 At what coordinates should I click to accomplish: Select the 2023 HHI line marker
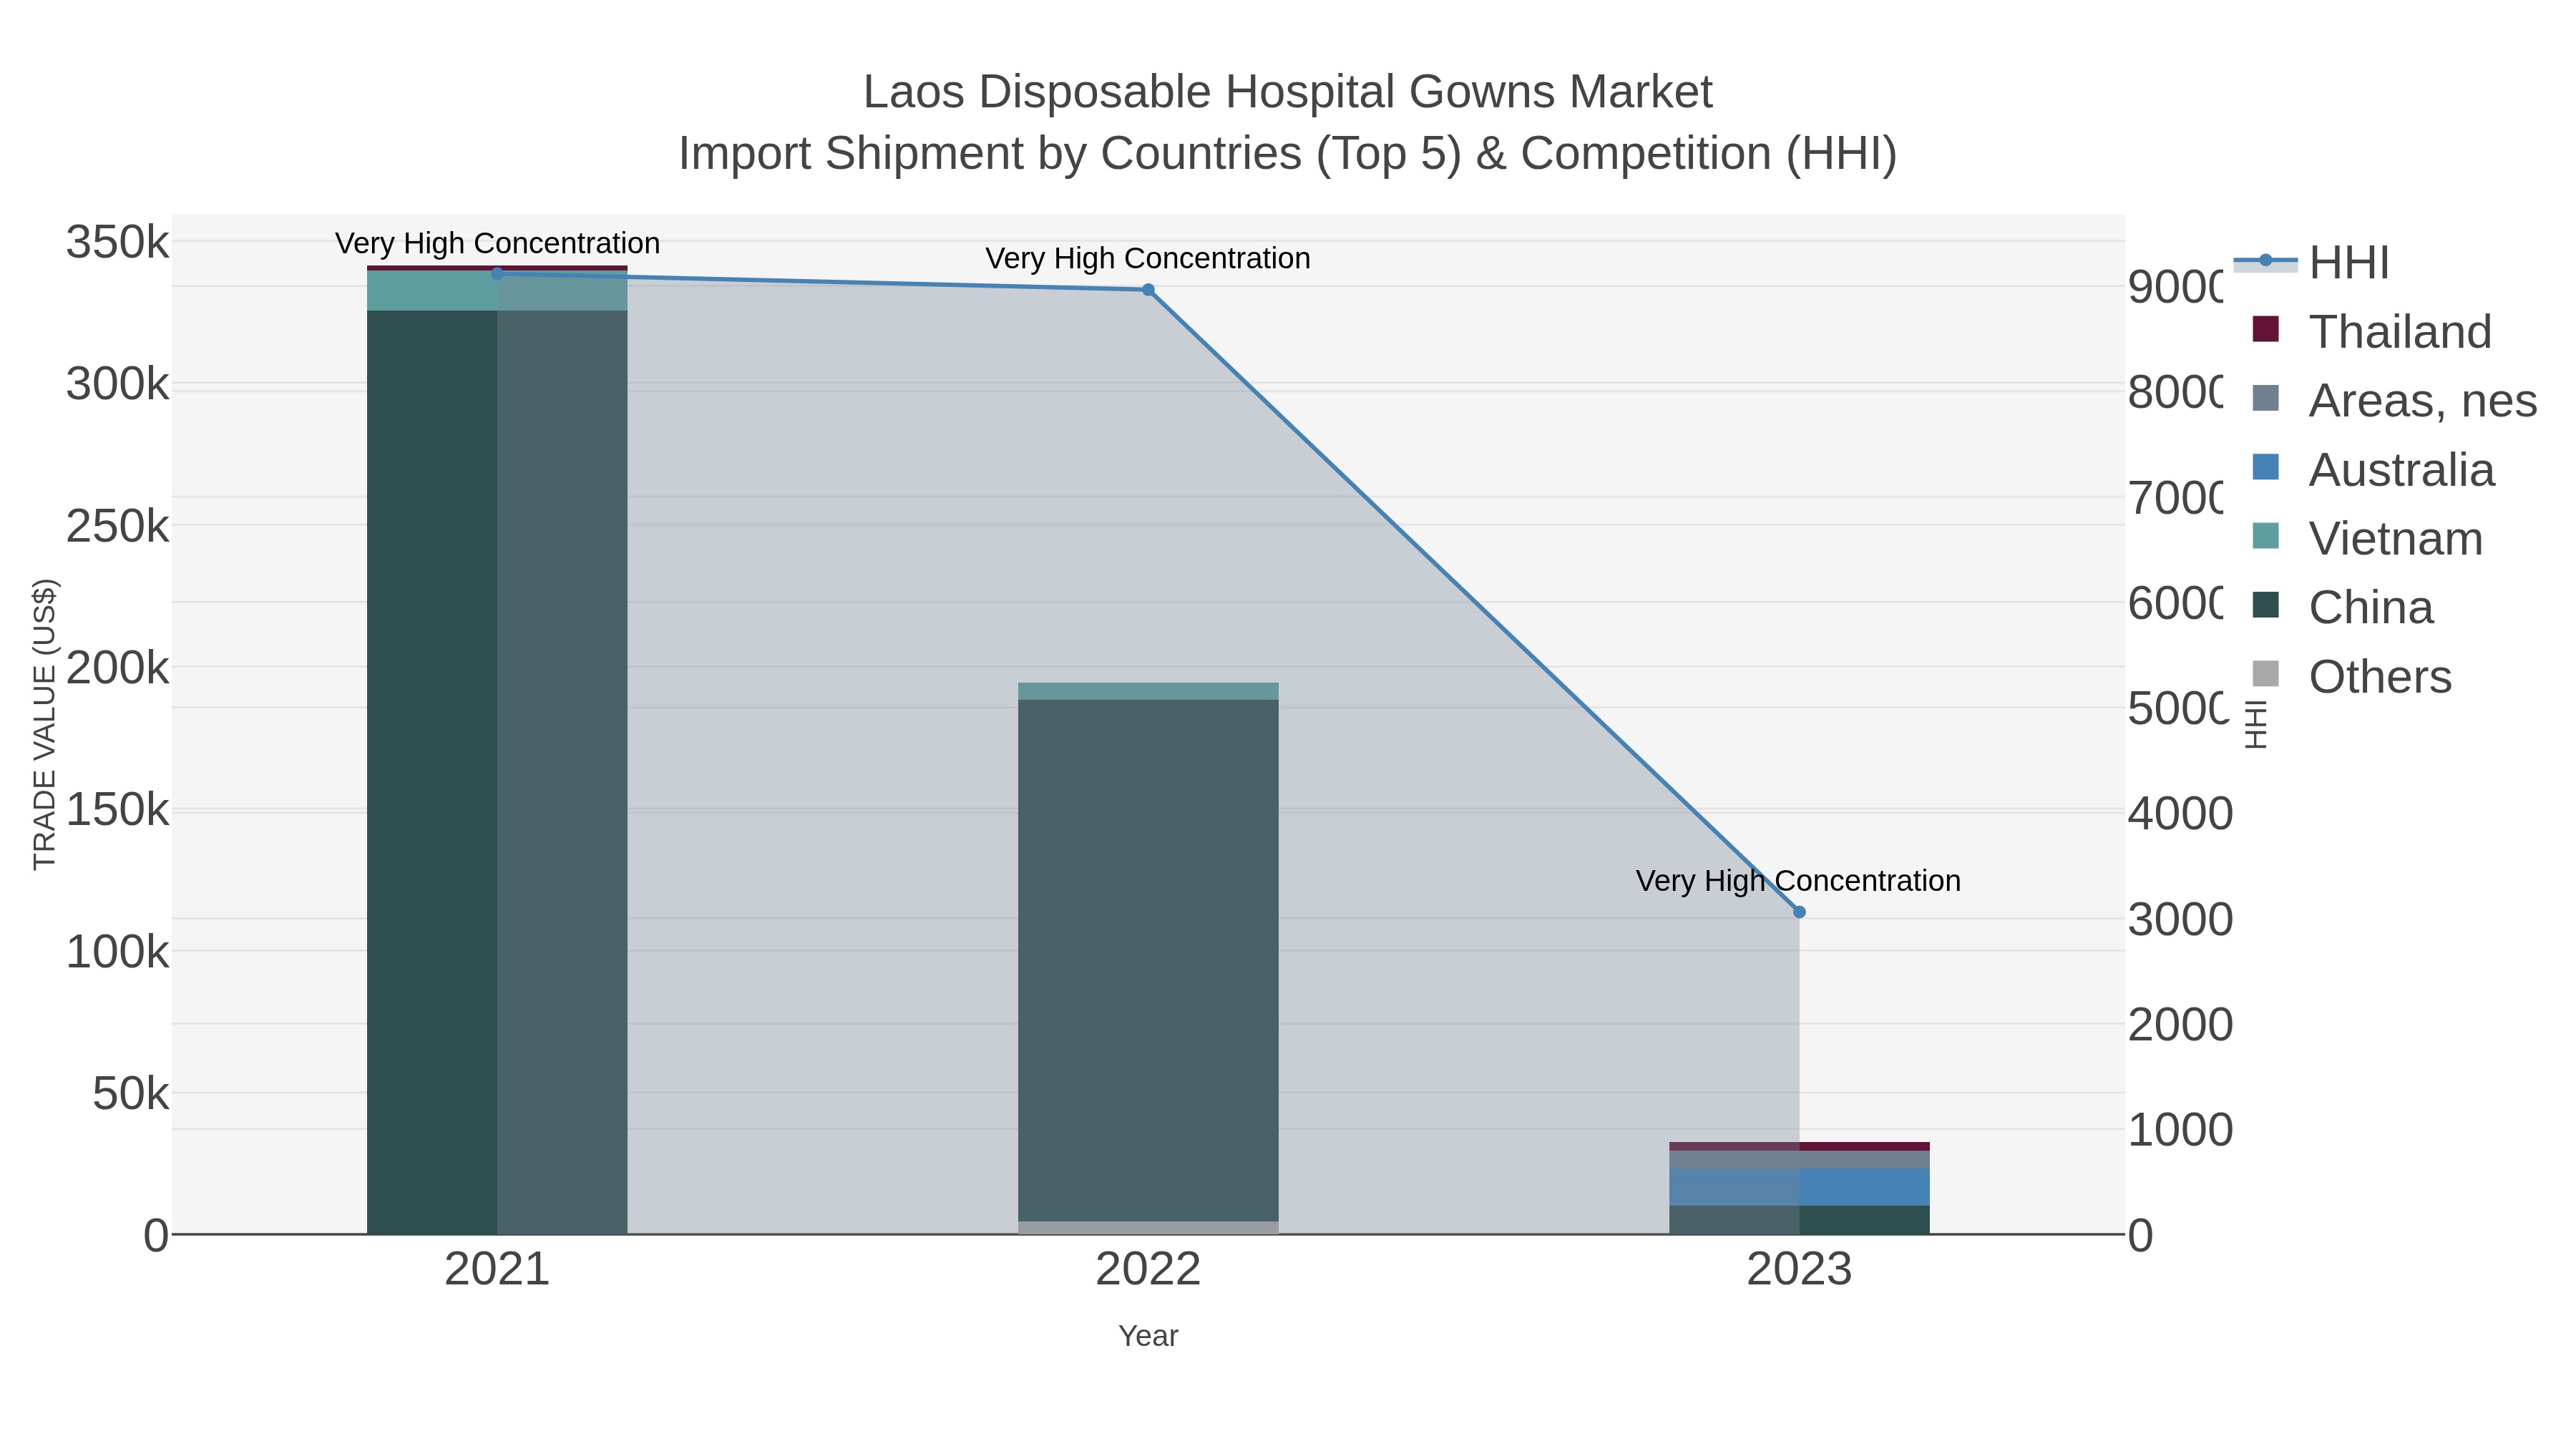1799,912
